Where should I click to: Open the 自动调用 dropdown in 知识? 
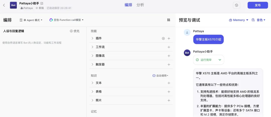(160, 76)
